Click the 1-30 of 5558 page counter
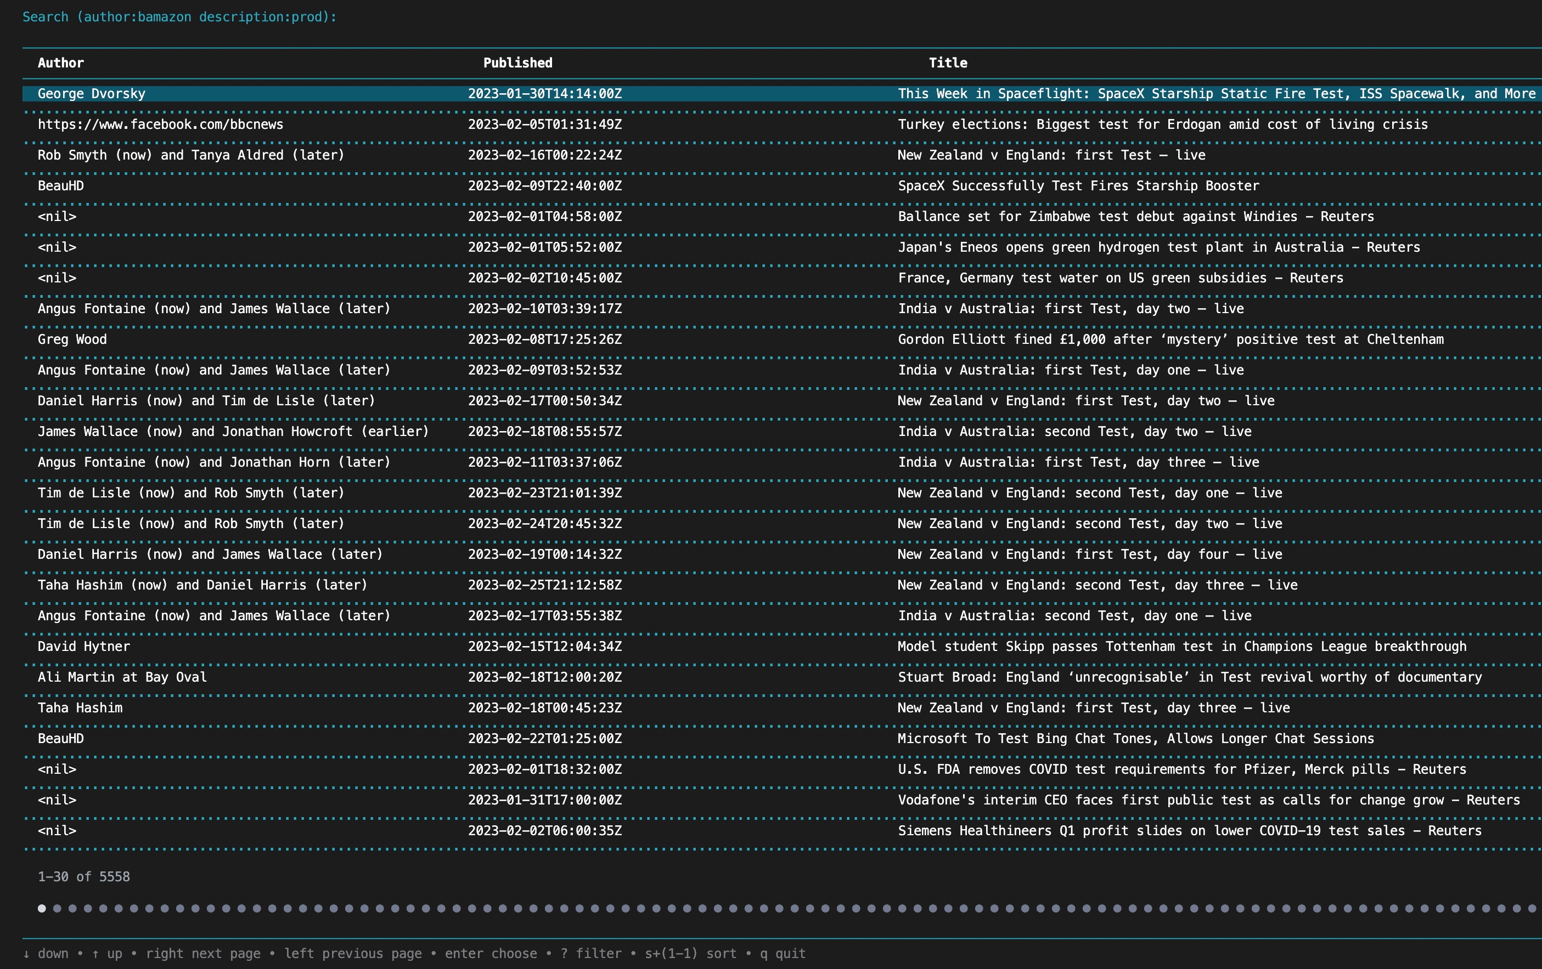Image resolution: width=1542 pixels, height=969 pixels. coord(84,877)
